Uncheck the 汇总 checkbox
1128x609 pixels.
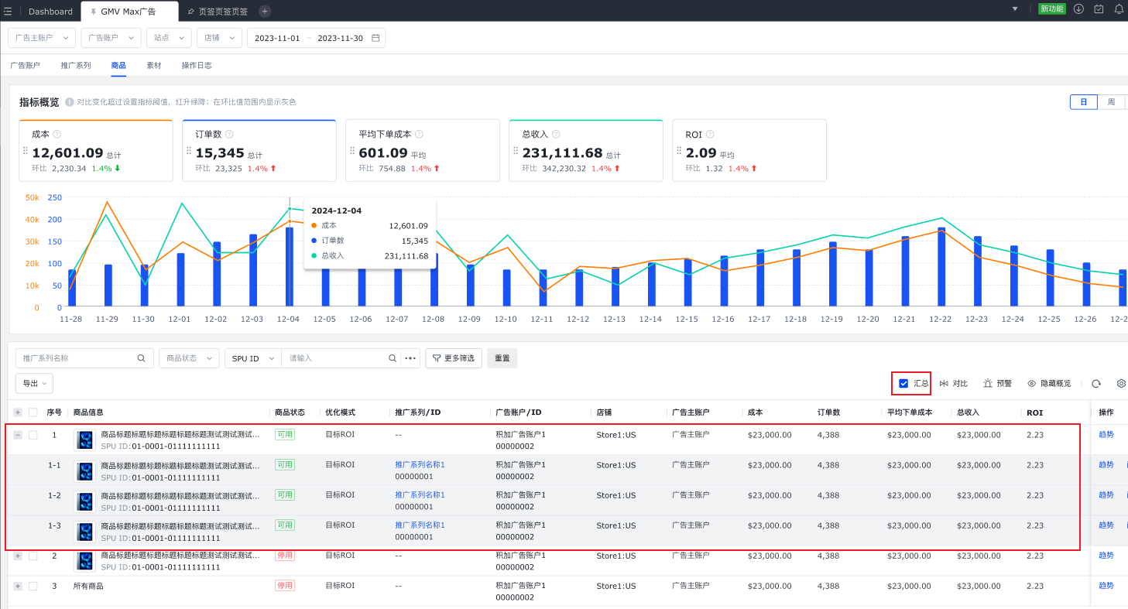click(903, 384)
